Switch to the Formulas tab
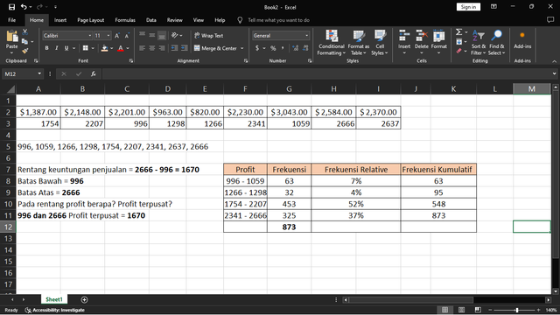The height and width of the screenshot is (315, 560). click(125, 20)
